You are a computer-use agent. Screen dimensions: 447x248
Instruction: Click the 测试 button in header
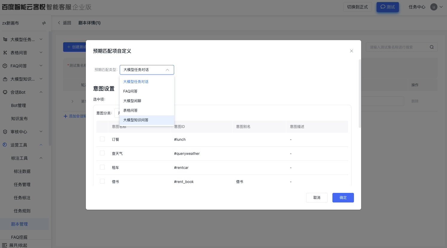tap(388, 7)
